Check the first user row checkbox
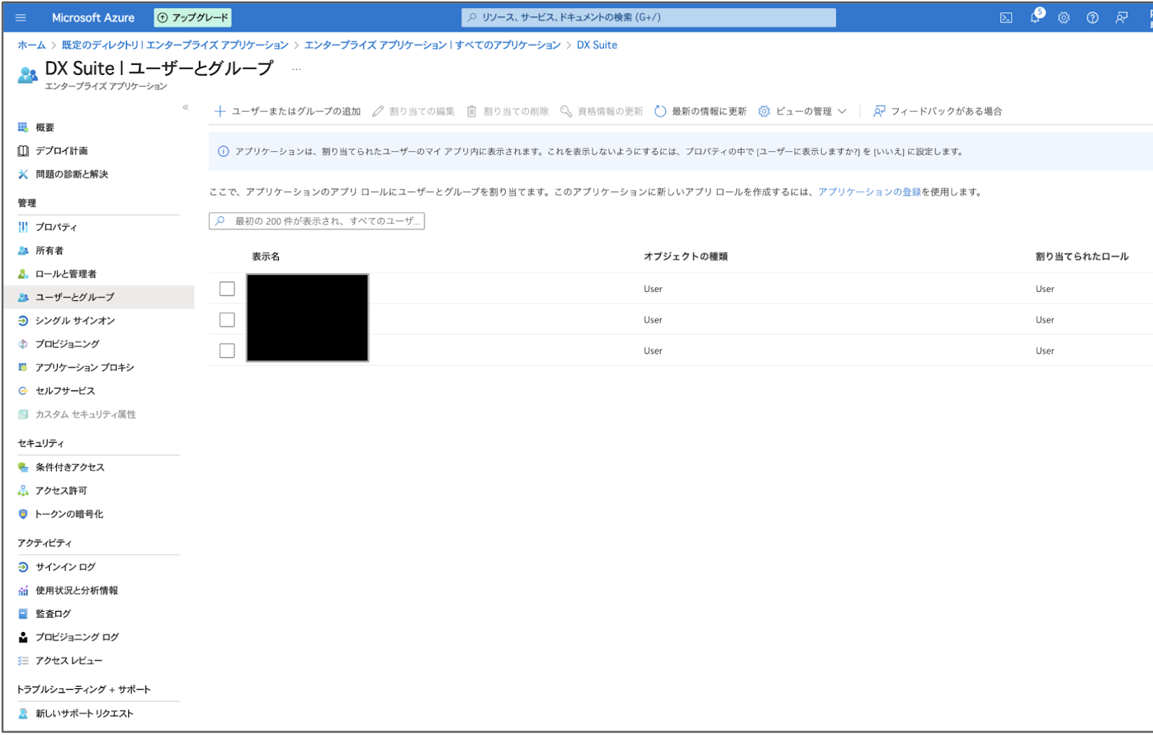Screen dimensions: 1153x735 pos(227,289)
